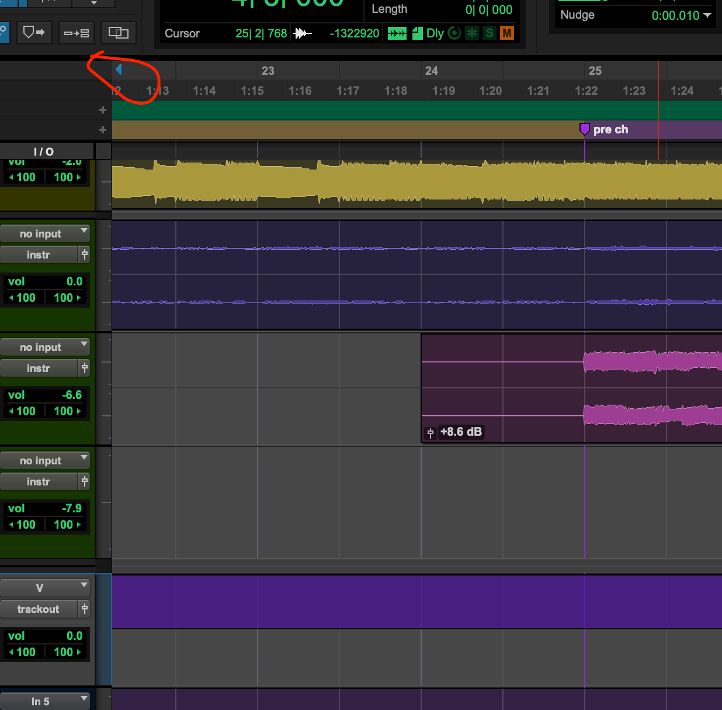Open output fader icon beside trackout
This screenshot has height=710, width=722.
coord(85,609)
